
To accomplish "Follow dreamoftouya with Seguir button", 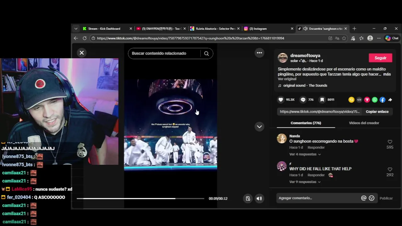I will click(x=380, y=58).
